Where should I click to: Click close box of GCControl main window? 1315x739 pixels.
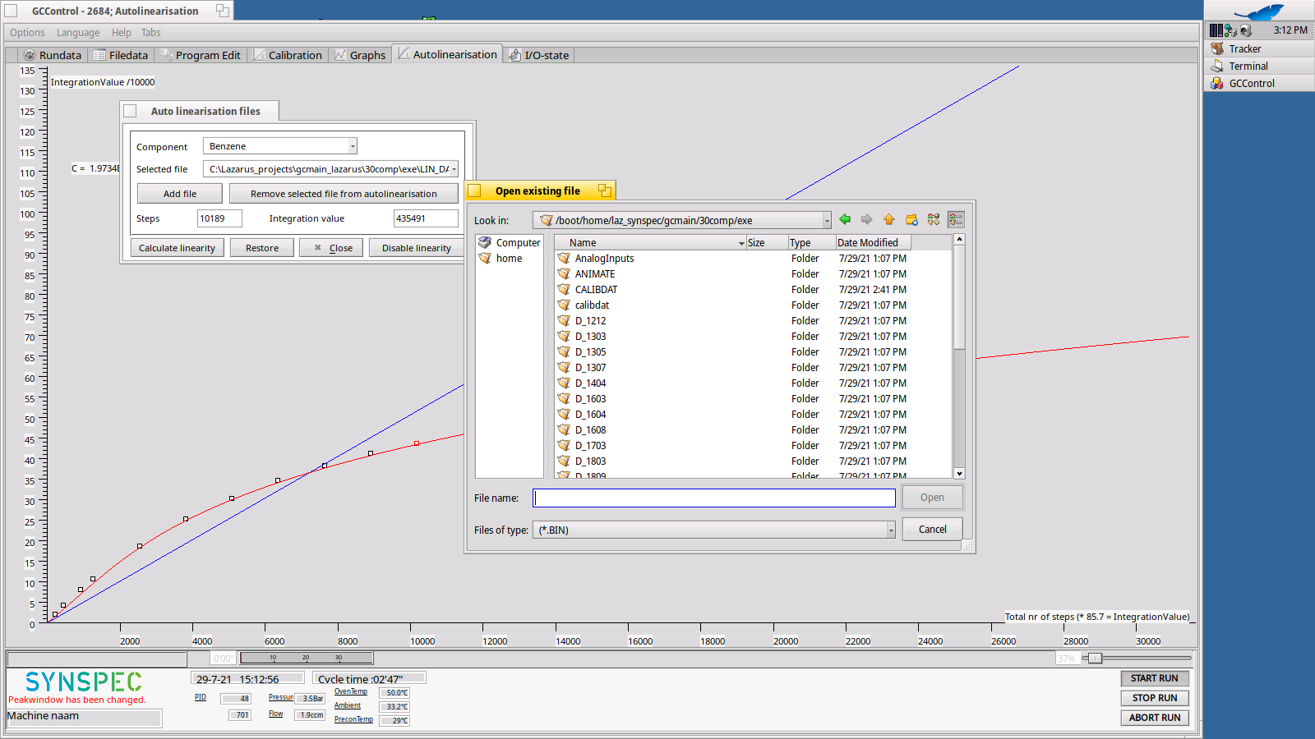11,11
